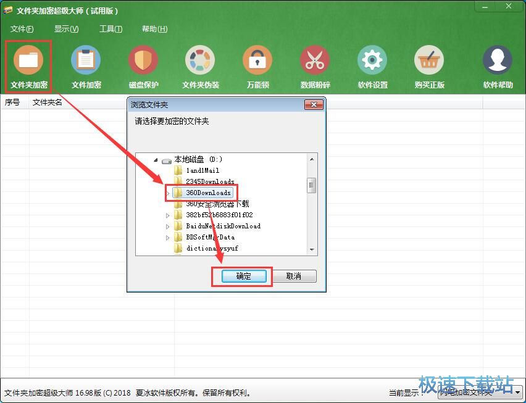This screenshot has height=403, width=526.
Task: Expand the BaiduNetdiskDownload folder
Action: (x=168, y=226)
